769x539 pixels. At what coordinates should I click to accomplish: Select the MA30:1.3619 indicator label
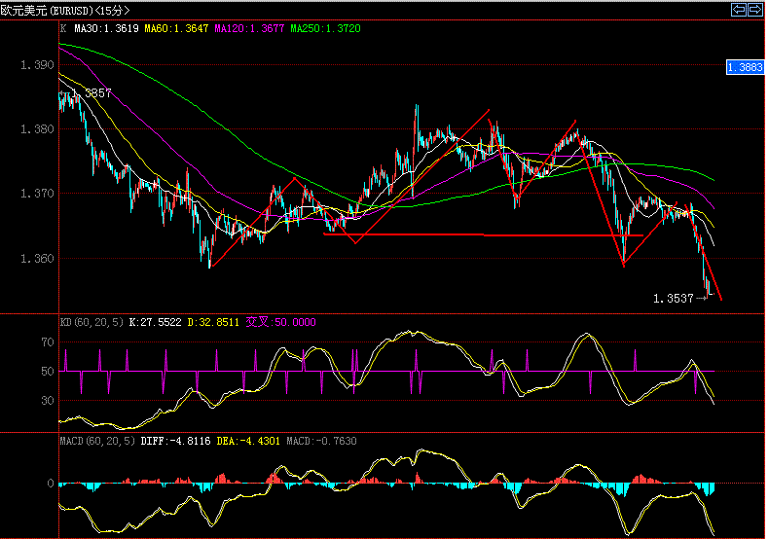(106, 28)
